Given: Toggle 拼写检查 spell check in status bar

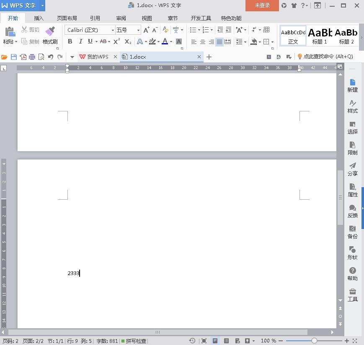Looking at the screenshot, I should (x=134, y=341).
